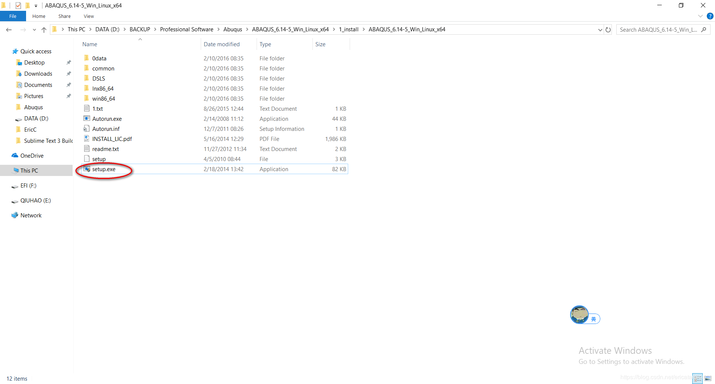This screenshot has height=384, width=715.
Task: Open QIUHAO (E:) drive
Action: click(35, 200)
